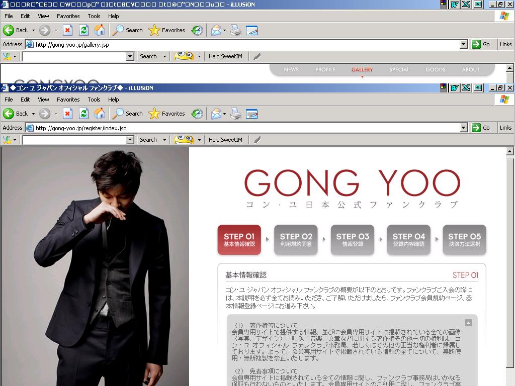Image resolution: width=515 pixels, height=386 pixels.
Task: Open Tools menu in front register window
Action: [x=94, y=100]
